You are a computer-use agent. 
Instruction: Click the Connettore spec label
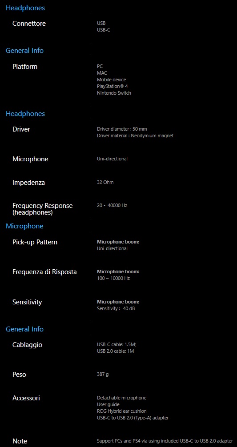pyautogui.click(x=29, y=24)
